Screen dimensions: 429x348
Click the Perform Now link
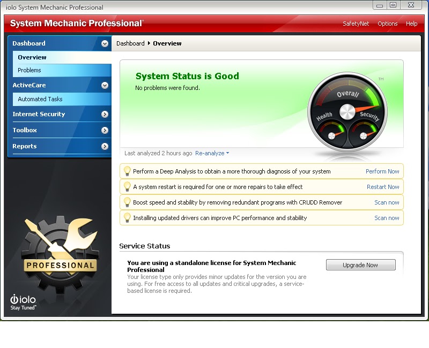tap(382, 171)
